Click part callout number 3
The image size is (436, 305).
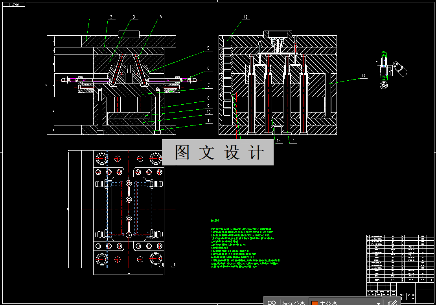point(134,17)
